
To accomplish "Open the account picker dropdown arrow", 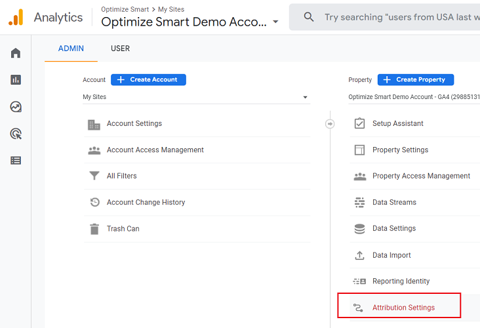I will tap(275, 22).
